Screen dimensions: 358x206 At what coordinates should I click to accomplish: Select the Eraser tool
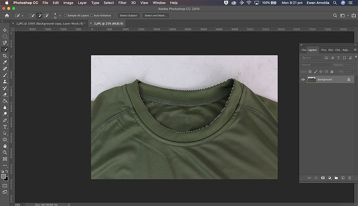5,94
